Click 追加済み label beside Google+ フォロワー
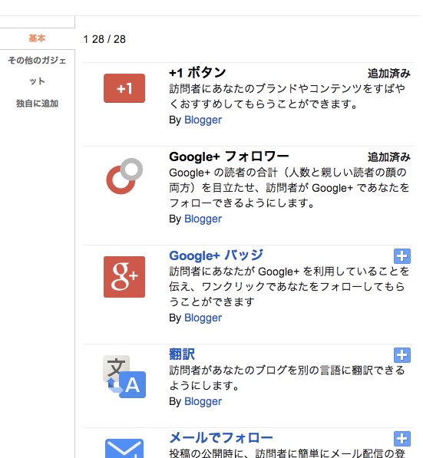423x458 pixels. (388, 157)
